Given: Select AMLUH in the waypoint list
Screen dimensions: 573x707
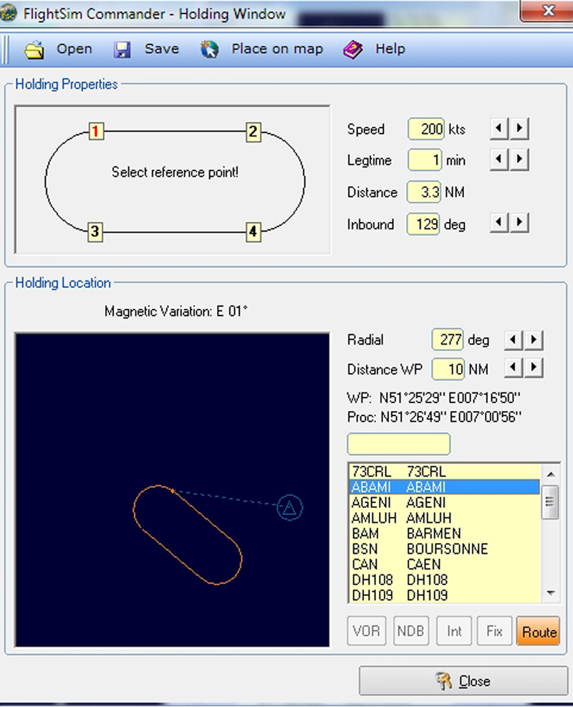Looking at the screenshot, I should (445, 518).
